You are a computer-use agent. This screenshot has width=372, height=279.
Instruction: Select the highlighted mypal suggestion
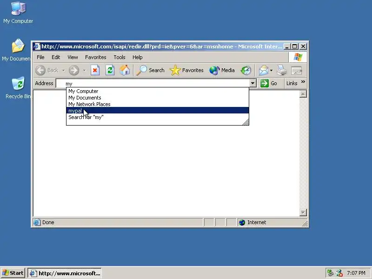[x=158, y=110]
